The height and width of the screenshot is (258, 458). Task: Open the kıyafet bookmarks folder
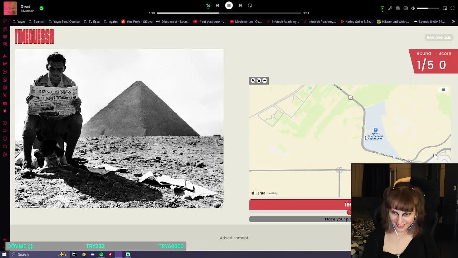point(111,21)
